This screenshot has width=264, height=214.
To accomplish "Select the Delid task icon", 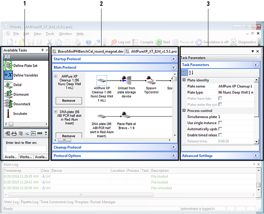I will 8,84.
